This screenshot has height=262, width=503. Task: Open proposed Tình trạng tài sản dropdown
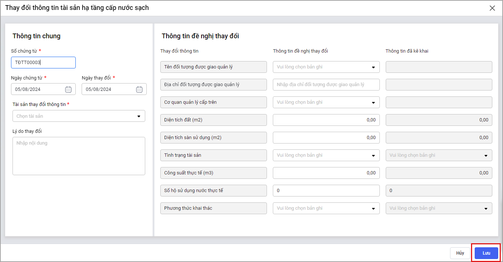(x=373, y=155)
